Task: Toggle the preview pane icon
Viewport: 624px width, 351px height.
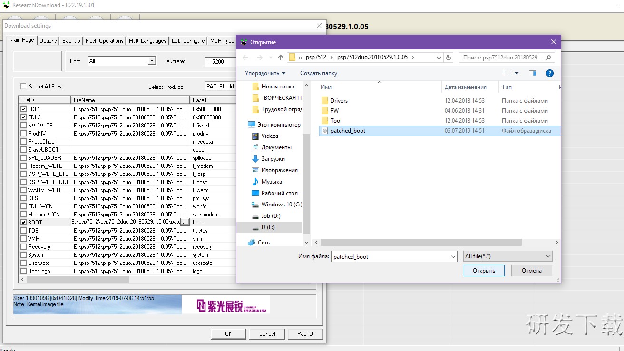Action: (x=532, y=73)
